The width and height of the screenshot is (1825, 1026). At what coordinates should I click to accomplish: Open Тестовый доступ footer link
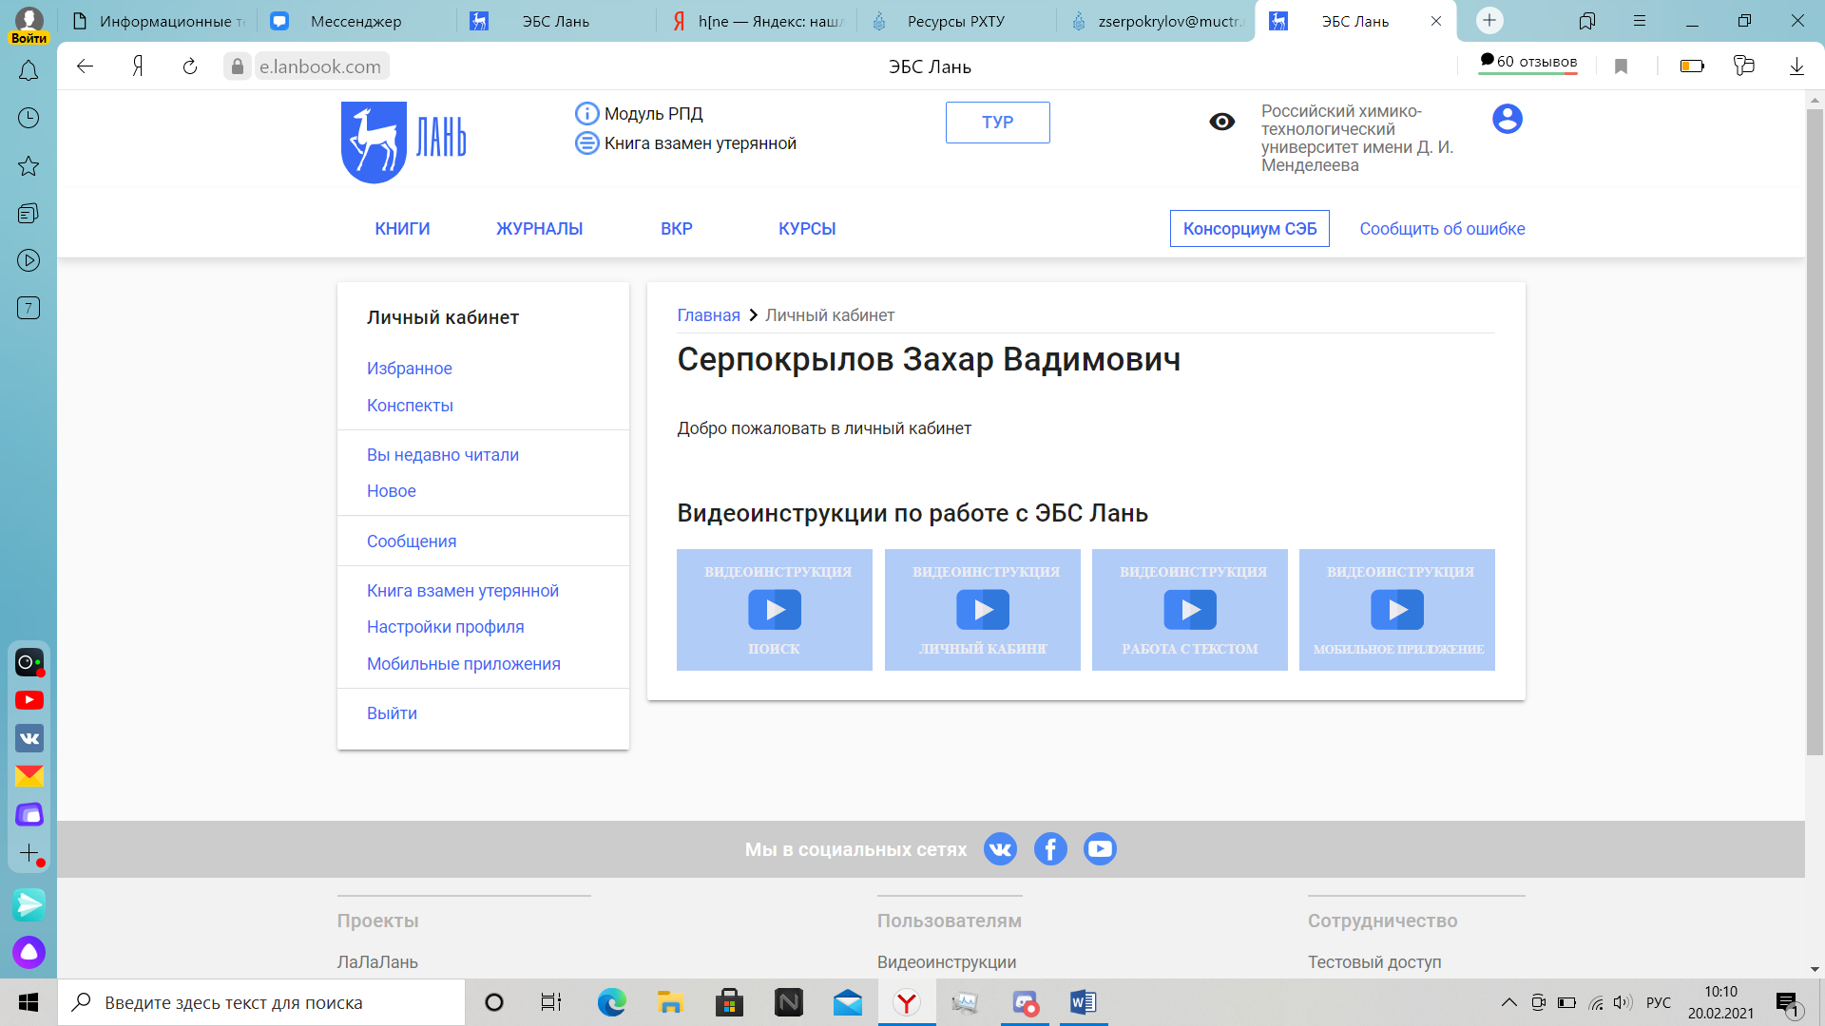point(1374,962)
